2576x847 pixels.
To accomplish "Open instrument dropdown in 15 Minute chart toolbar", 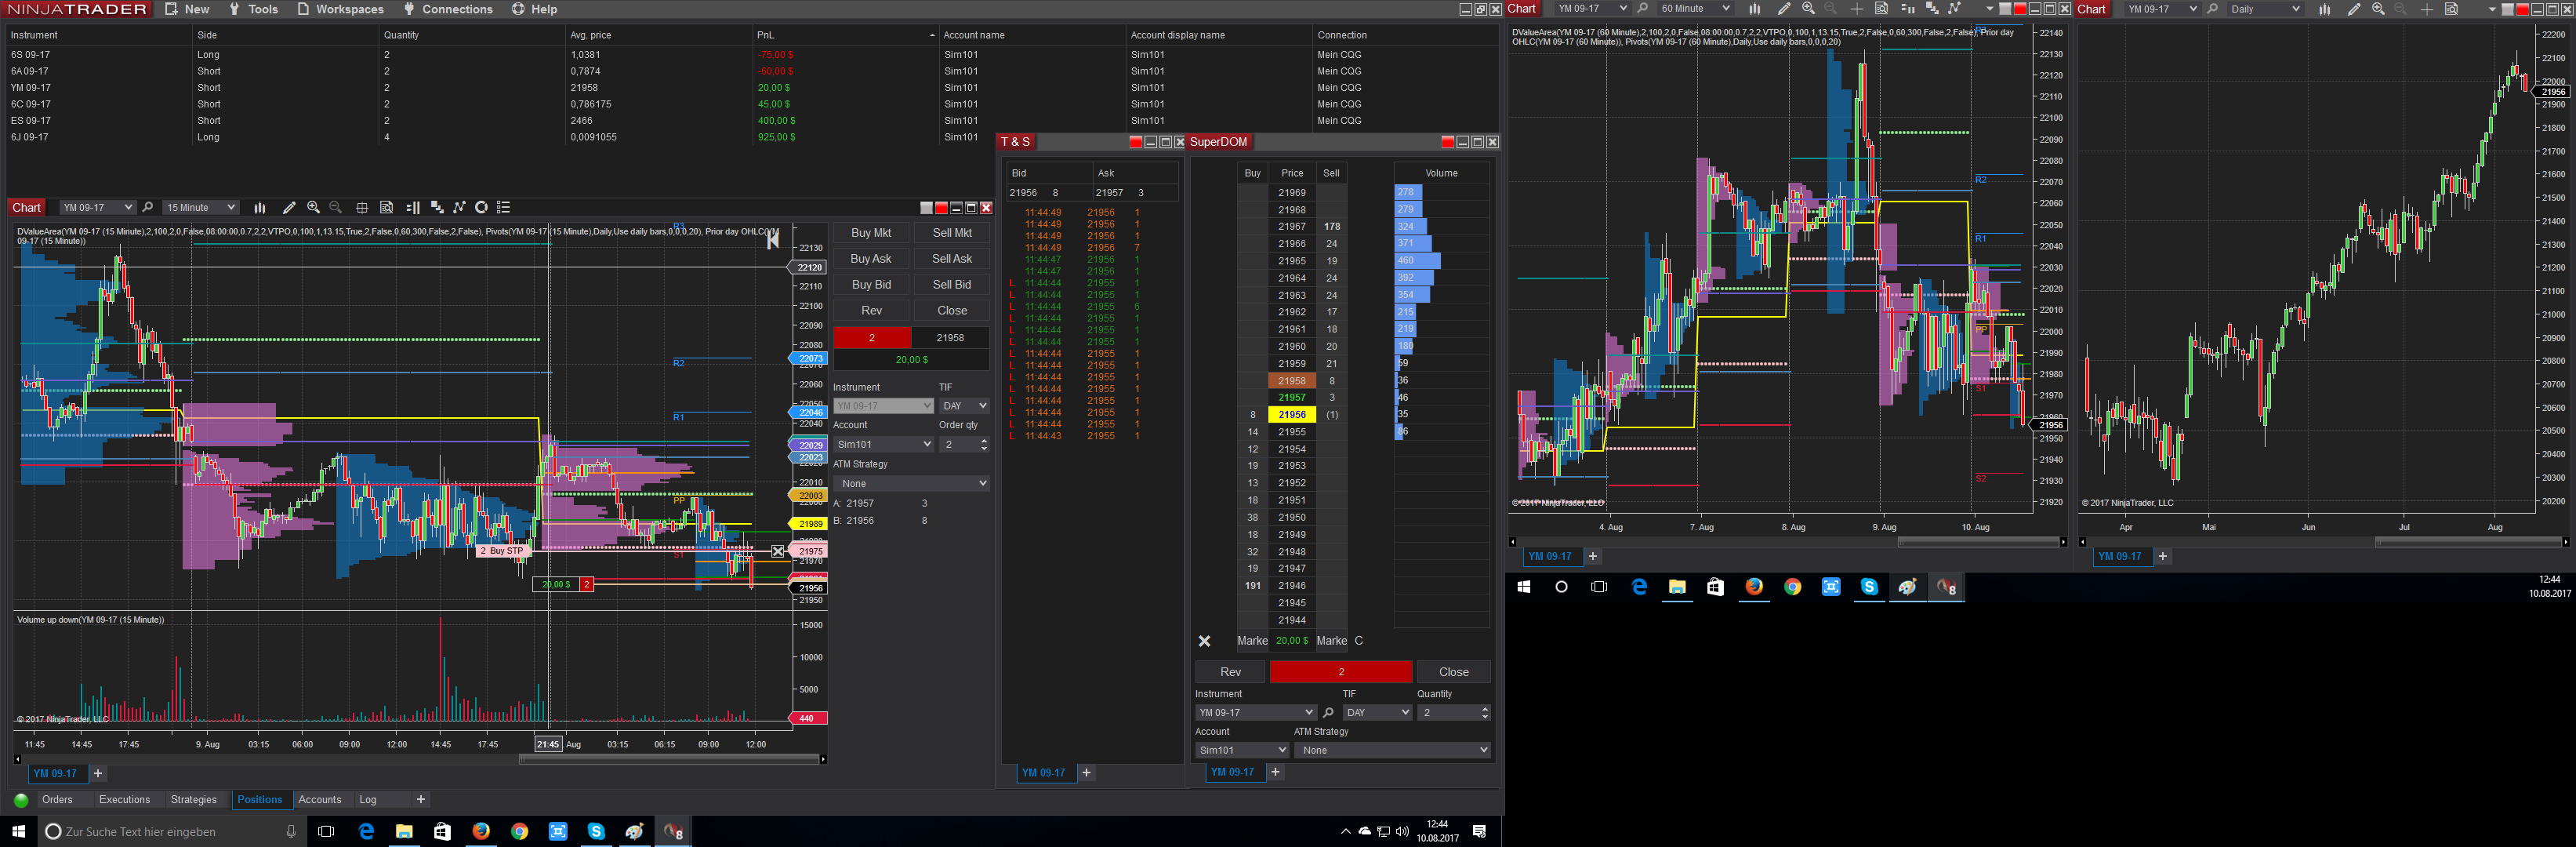I will (97, 208).
